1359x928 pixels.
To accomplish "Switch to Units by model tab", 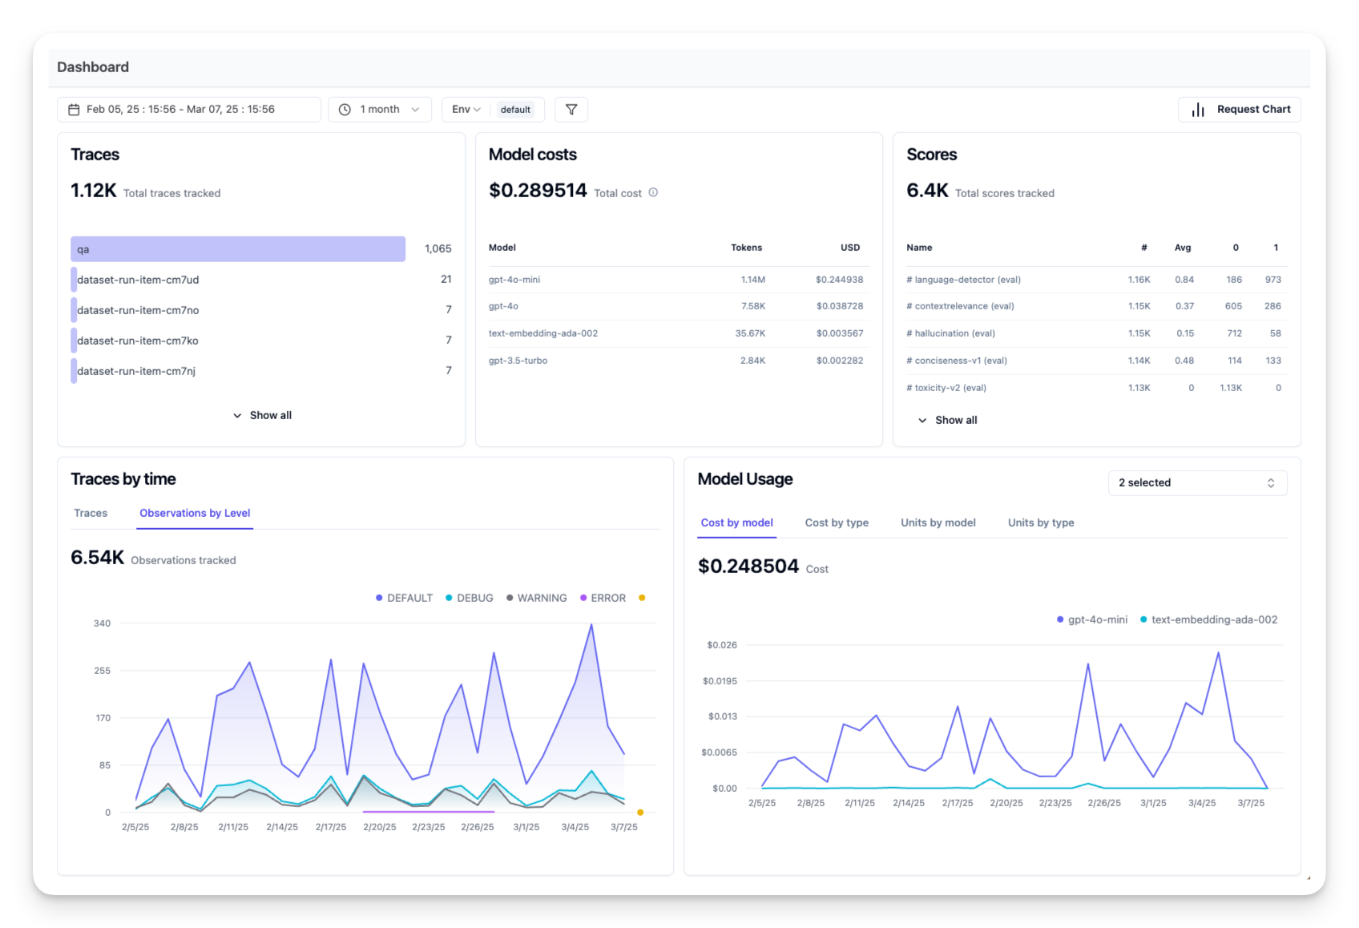I will tap(938, 523).
